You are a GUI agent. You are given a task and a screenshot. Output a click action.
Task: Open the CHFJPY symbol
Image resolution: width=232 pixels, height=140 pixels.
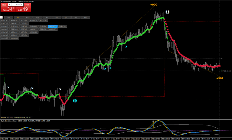(24, 23)
